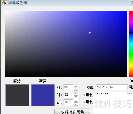
Task: Increase the 绿 (green) value with the up arrow
Action: 76,93
